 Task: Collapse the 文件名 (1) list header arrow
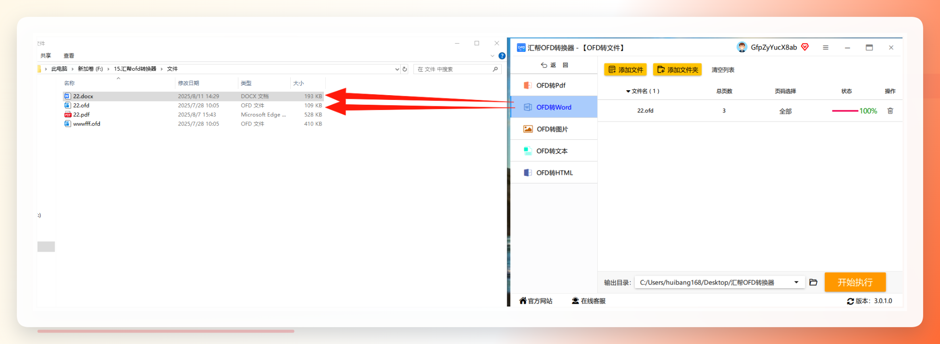coord(628,91)
